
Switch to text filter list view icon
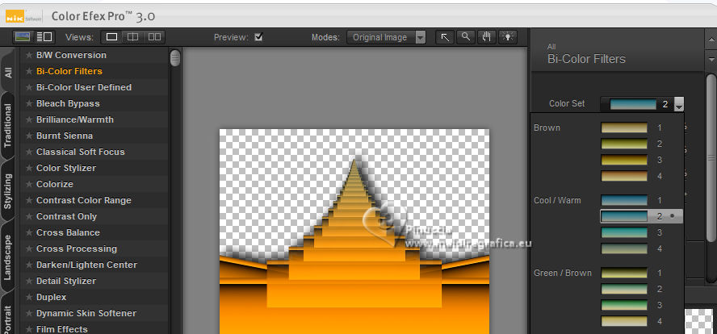44,36
